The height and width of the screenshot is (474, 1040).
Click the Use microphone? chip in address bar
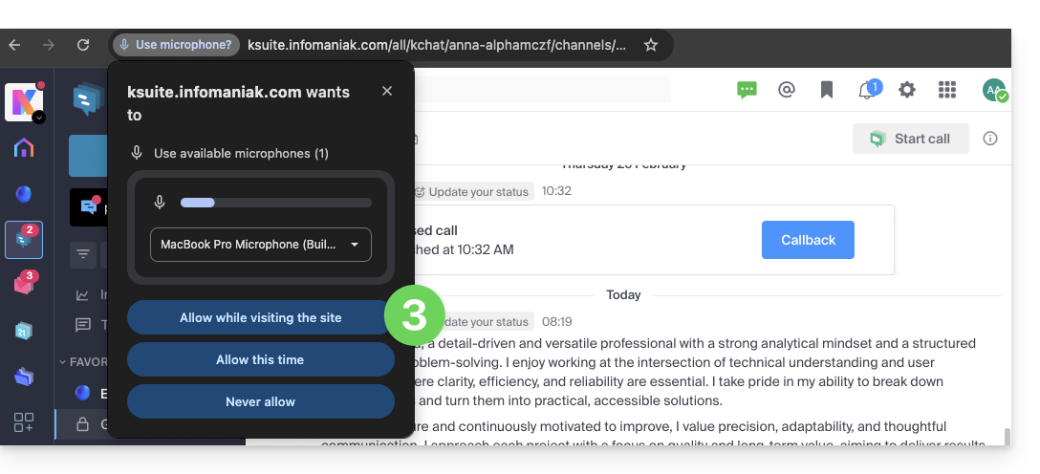coord(175,45)
